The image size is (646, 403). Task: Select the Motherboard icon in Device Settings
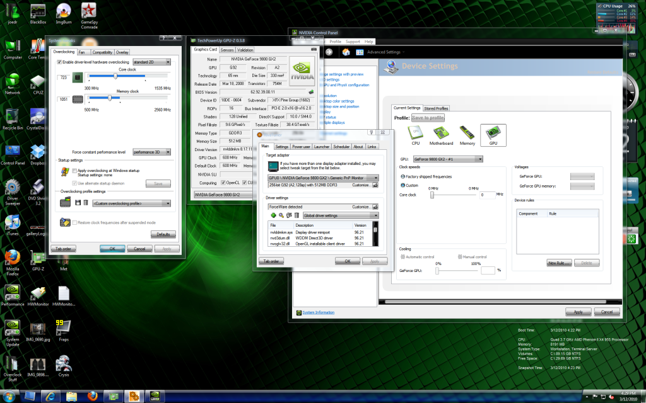441,135
